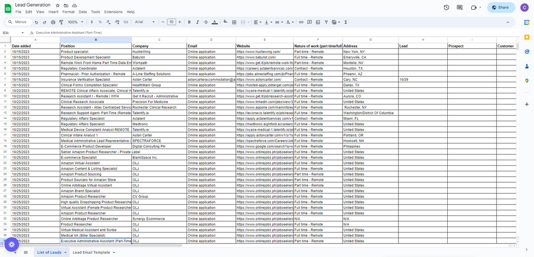This screenshot has width=534, height=257.
Task: Print the spreadsheet
Action: (x=53, y=22)
